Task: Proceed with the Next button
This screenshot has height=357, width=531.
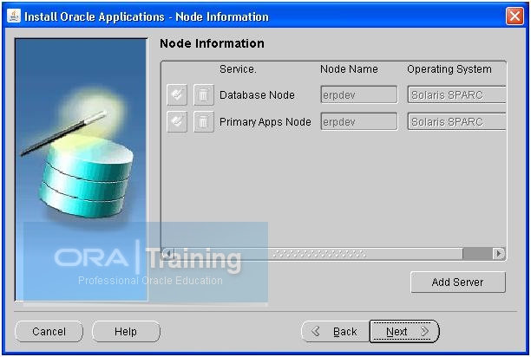Action: pos(404,331)
